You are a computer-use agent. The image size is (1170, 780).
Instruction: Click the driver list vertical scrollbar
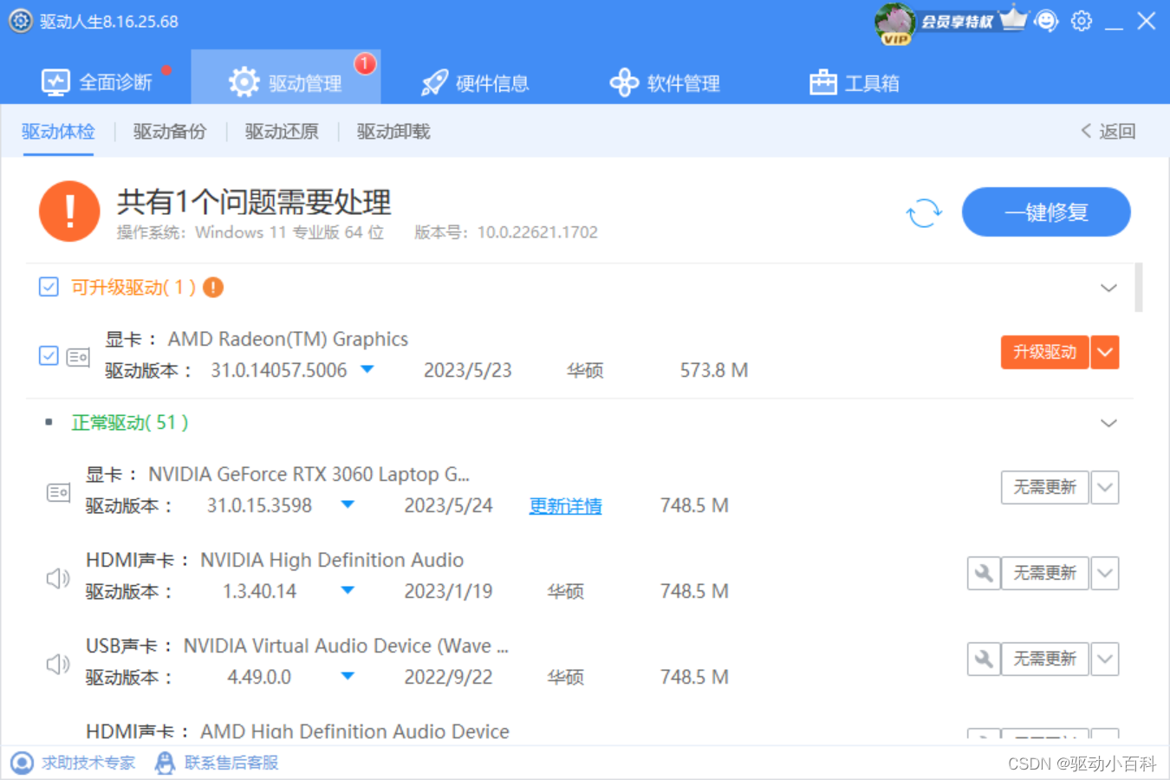pos(1139,287)
